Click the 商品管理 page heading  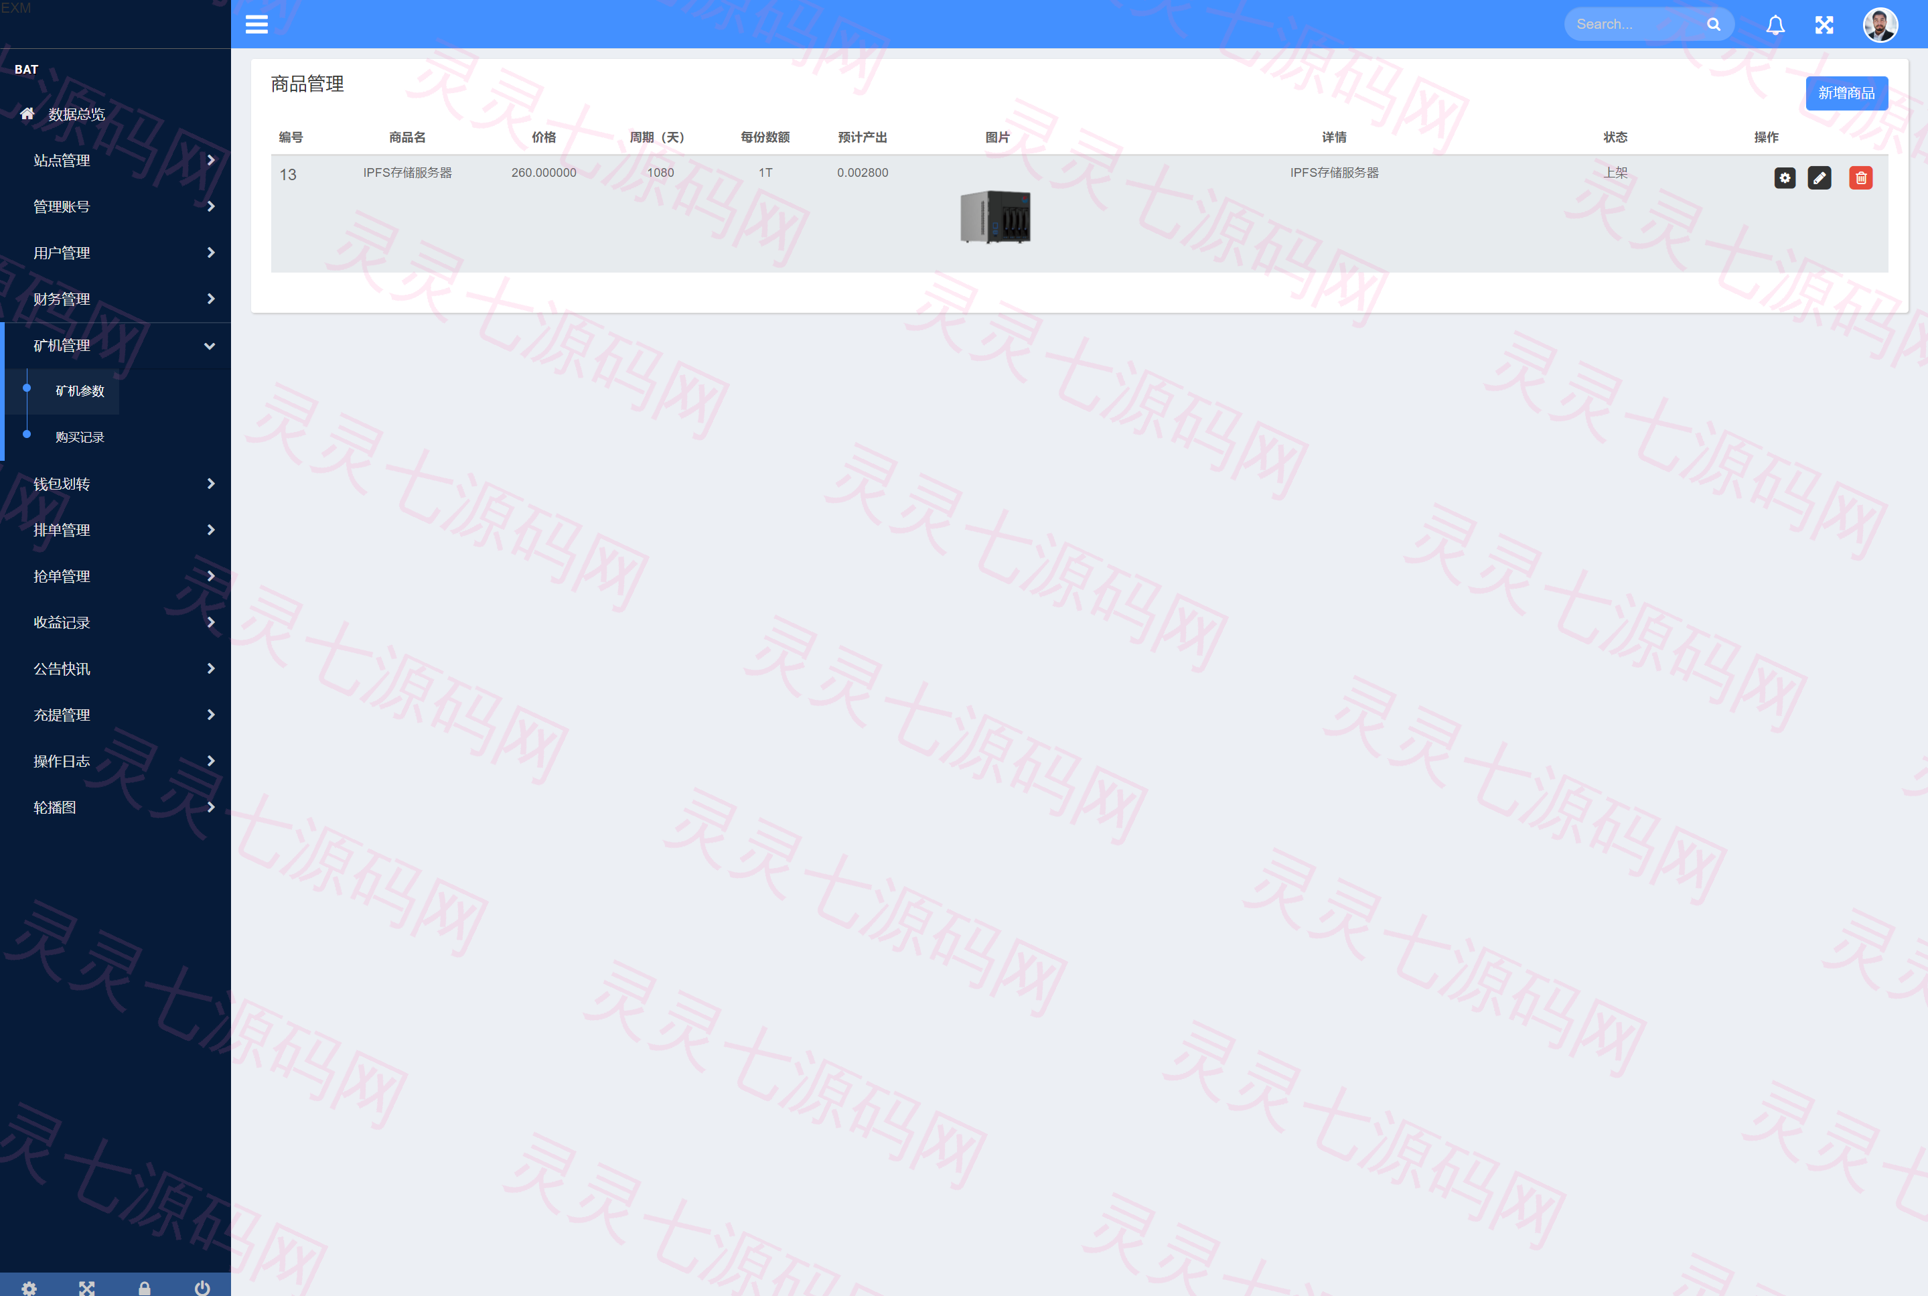307,84
